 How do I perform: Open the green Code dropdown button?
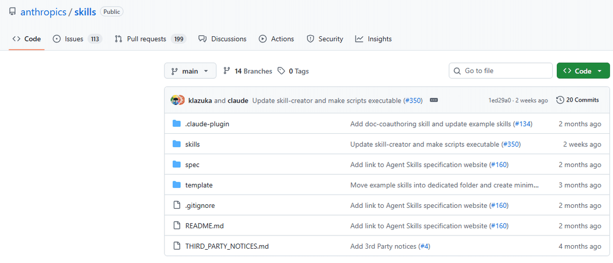[583, 71]
